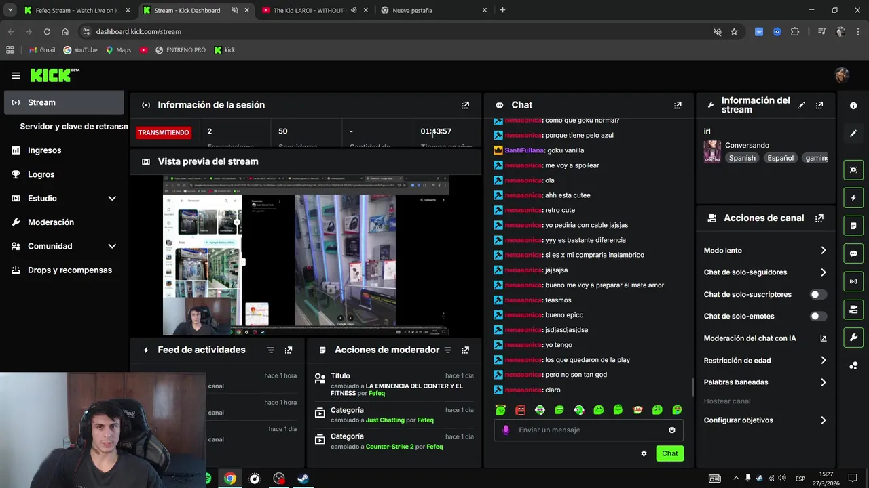
Task: Click the purple microphone icon in chat input
Action: point(506,430)
